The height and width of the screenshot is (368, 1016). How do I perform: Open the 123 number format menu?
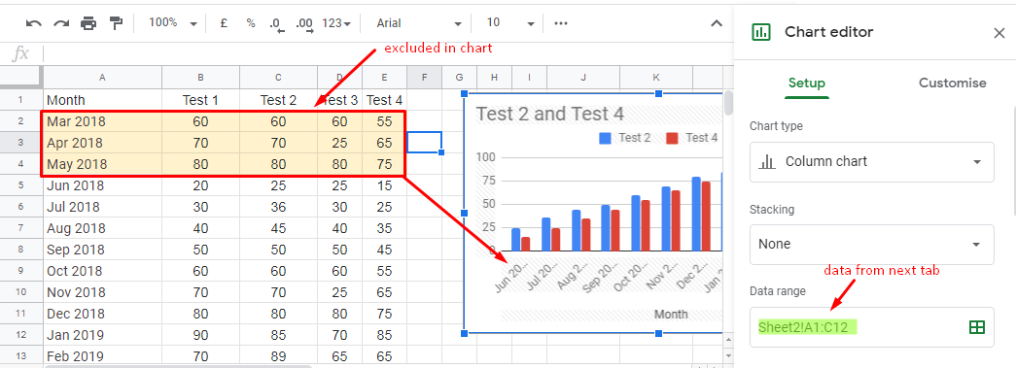tap(337, 23)
